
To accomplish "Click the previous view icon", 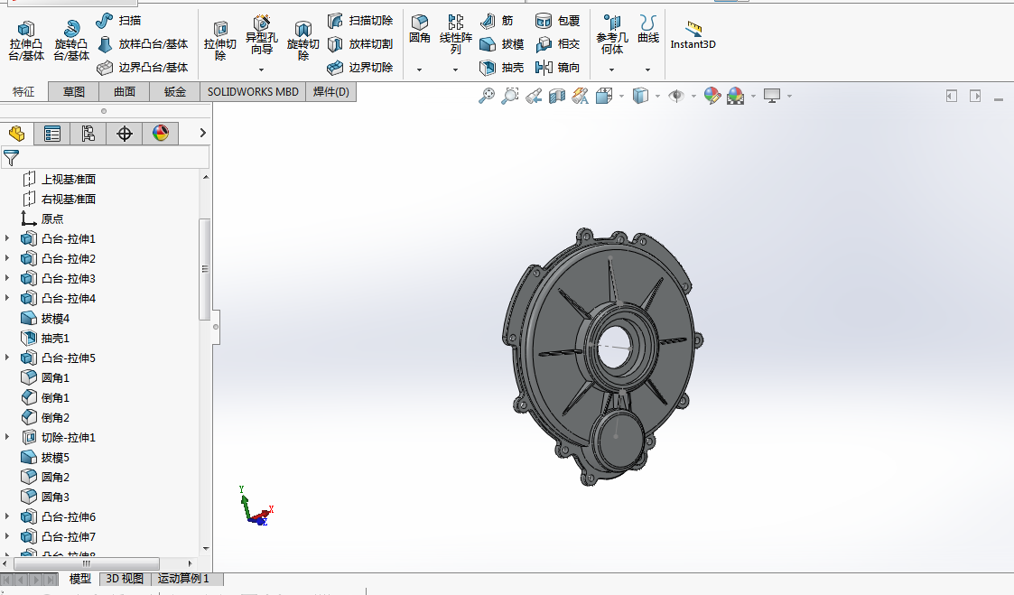I will pyautogui.click(x=534, y=96).
